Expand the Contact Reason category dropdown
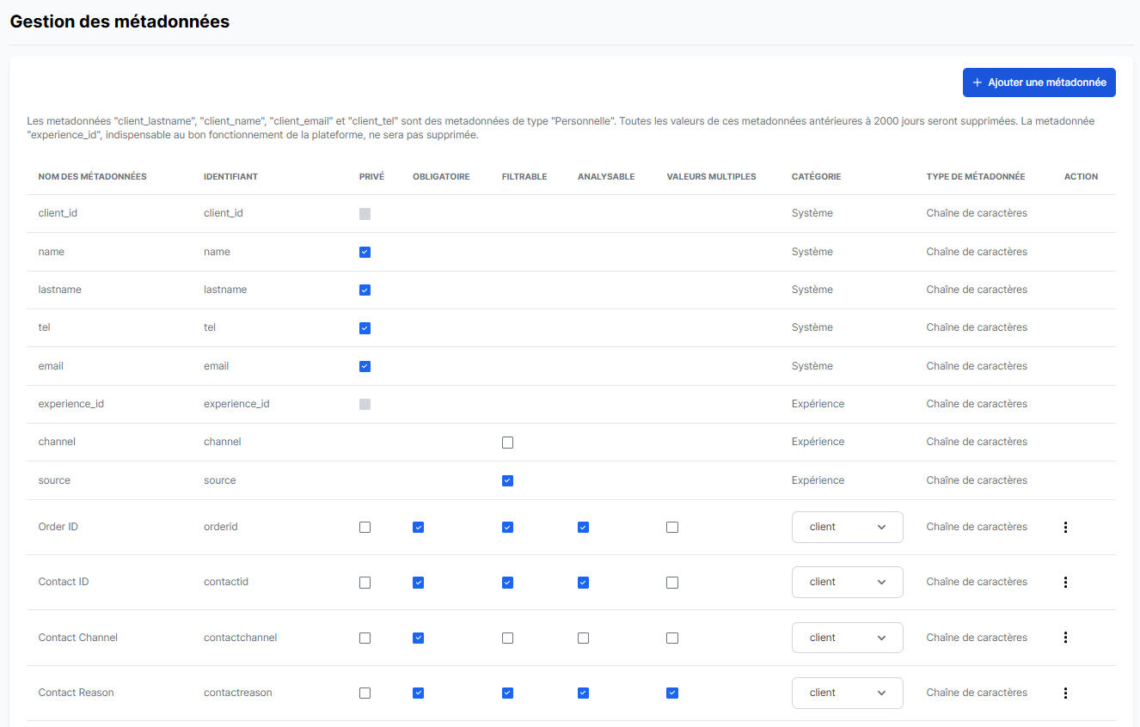The width and height of the screenshot is (1140, 727). [847, 693]
